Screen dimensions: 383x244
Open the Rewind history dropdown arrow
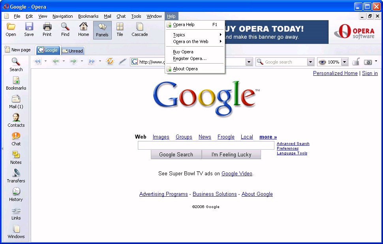point(45,61)
